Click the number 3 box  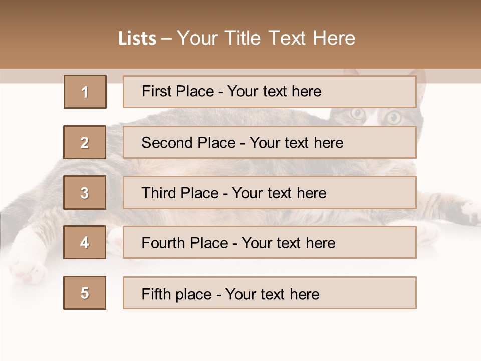(x=85, y=193)
